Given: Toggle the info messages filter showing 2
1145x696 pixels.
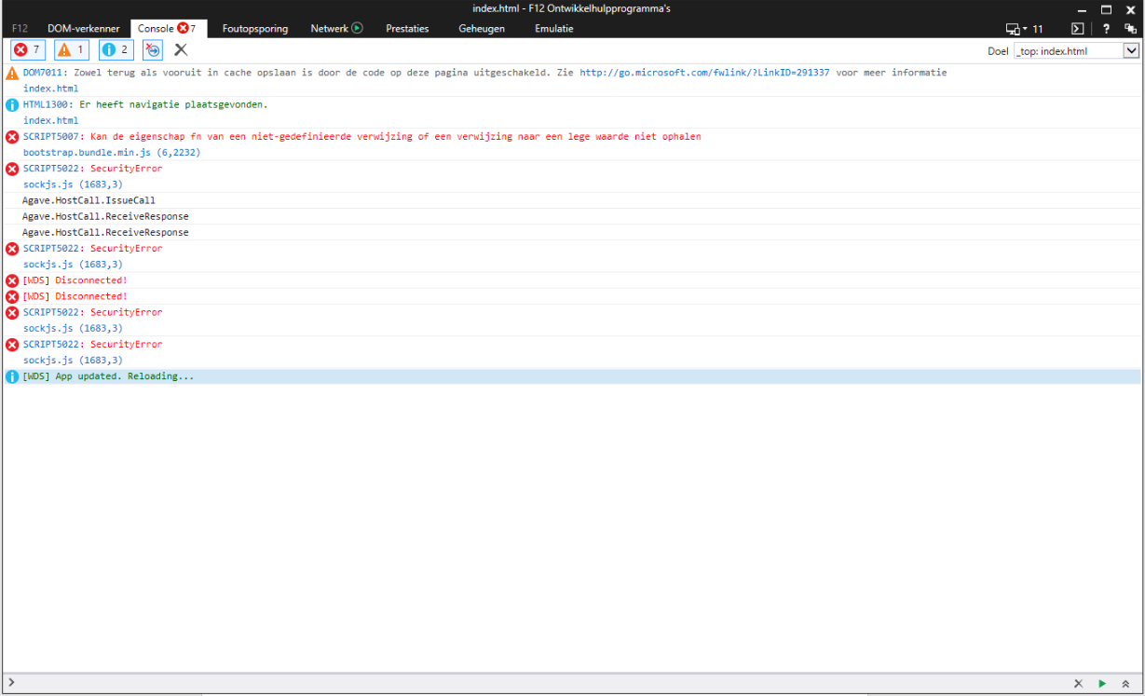Looking at the screenshot, I should (116, 50).
